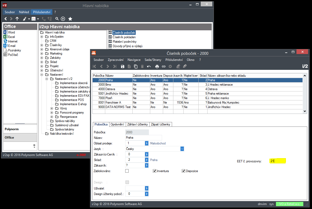Image resolution: width=312 pixels, height=209 pixels.
Task: Open lookup arrow for Uživatel field
Action: click(147, 188)
